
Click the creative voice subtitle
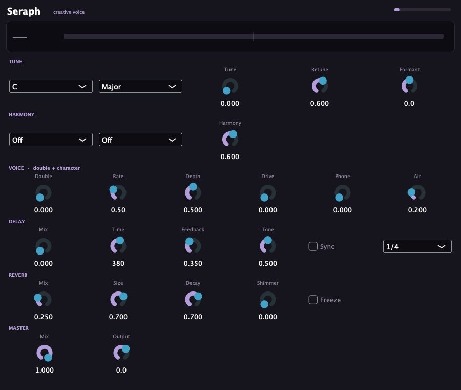pyautogui.click(x=69, y=12)
